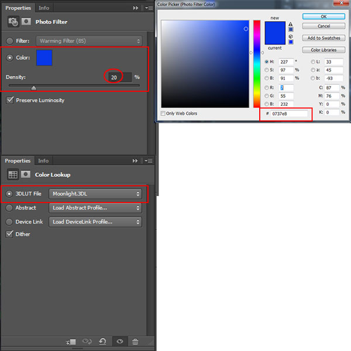
Task: Click the Color Lookup grid icon
Action: coord(13,174)
